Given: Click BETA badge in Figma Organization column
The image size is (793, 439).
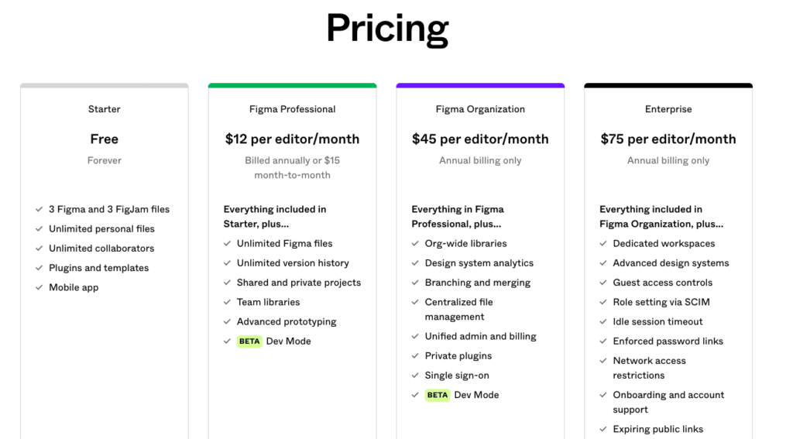Looking at the screenshot, I should tap(438, 396).
